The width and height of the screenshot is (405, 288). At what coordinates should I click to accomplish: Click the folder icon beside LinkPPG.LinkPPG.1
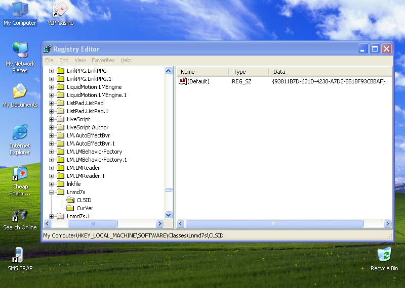60,79
